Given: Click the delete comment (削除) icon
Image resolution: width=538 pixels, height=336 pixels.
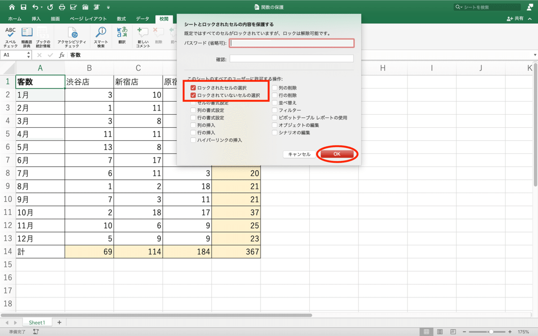Looking at the screenshot, I should 158,36.
